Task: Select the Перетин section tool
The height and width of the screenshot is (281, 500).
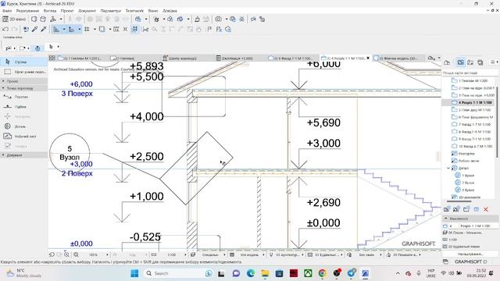Action: [x=24, y=97]
